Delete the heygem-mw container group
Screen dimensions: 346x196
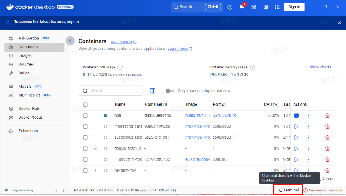click(x=327, y=170)
